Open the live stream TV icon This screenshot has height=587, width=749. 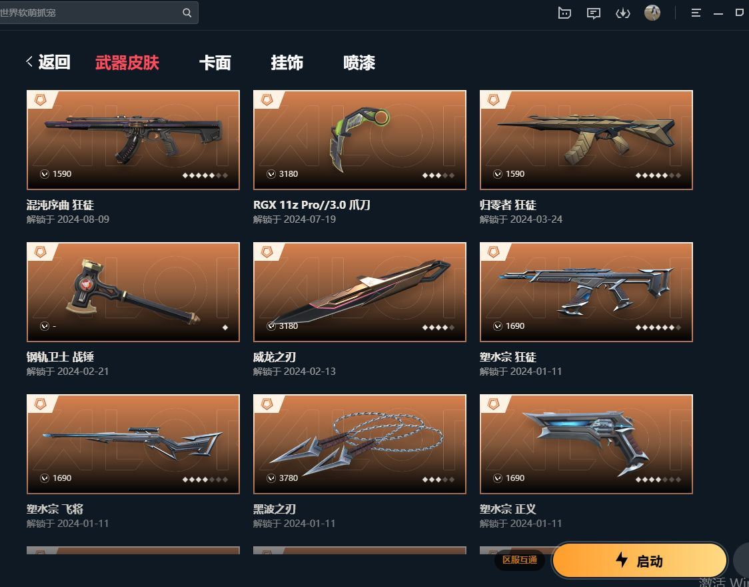564,13
